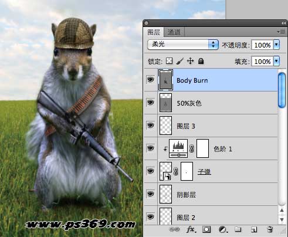Create new fill or adjustment layer
288x237 pixels.
coord(223,229)
